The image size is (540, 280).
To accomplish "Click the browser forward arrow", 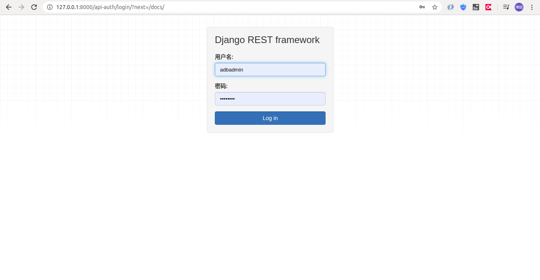I will point(21,7).
